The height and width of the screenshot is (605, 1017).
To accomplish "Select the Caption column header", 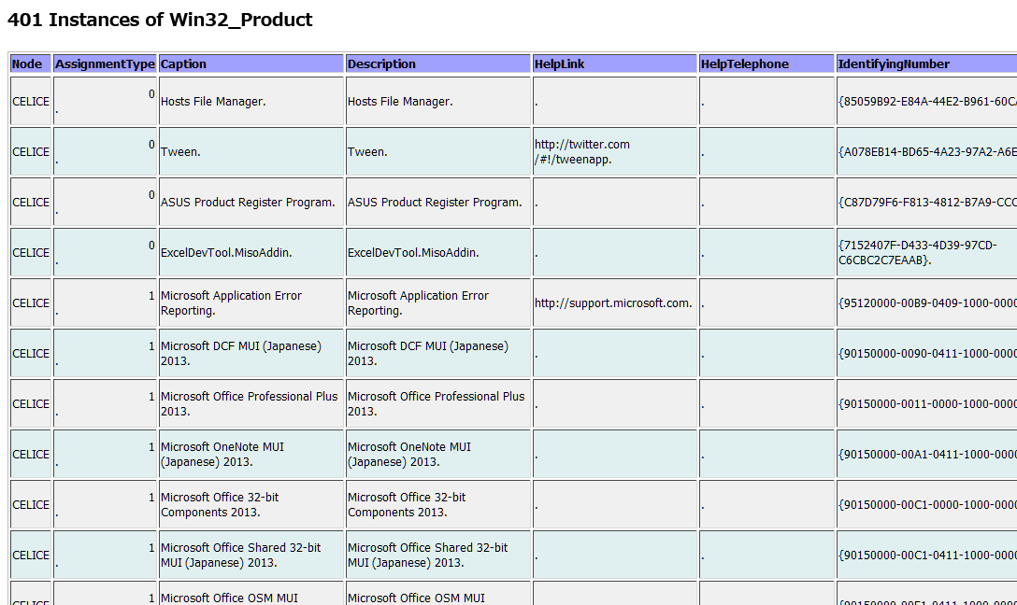I will pos(184,64).
